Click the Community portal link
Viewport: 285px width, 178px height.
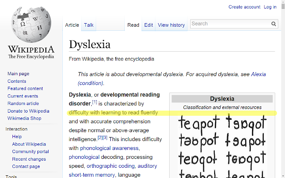[x=31, y=152]
